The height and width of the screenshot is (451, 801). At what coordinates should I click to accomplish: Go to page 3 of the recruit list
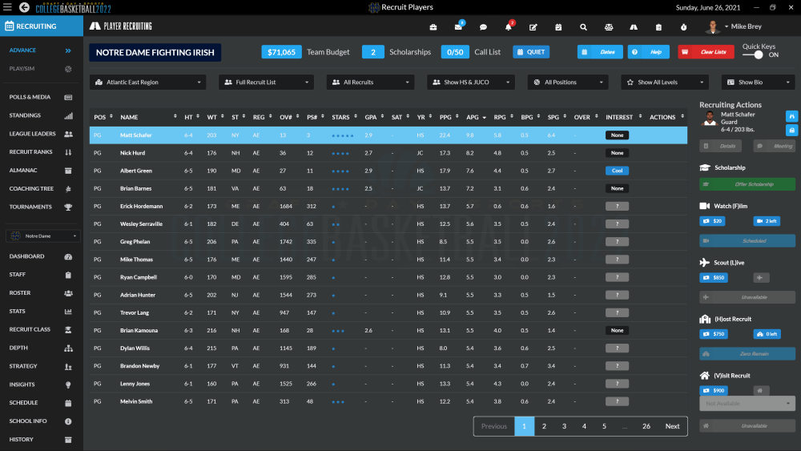(564, 426)
